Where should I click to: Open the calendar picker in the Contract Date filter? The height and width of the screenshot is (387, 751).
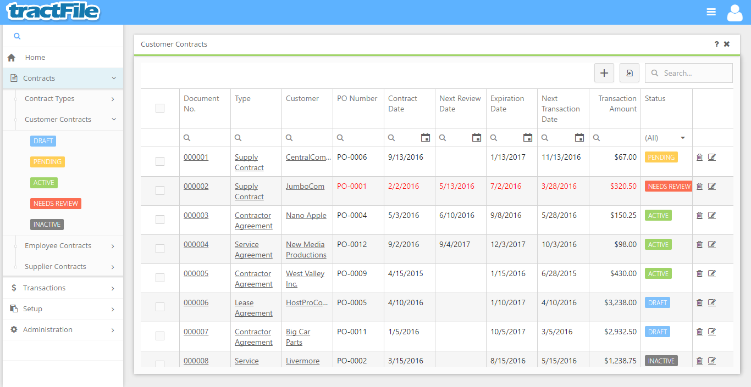point(425,137)
